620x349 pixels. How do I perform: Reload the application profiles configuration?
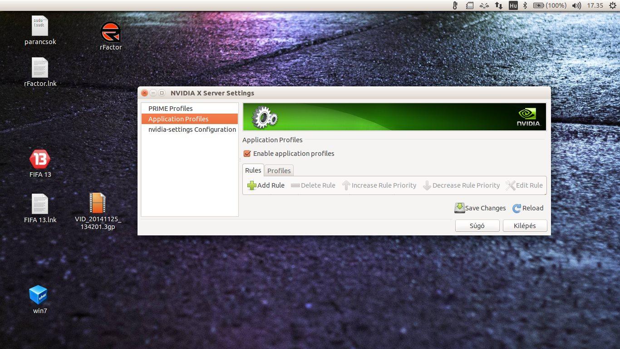528,208
